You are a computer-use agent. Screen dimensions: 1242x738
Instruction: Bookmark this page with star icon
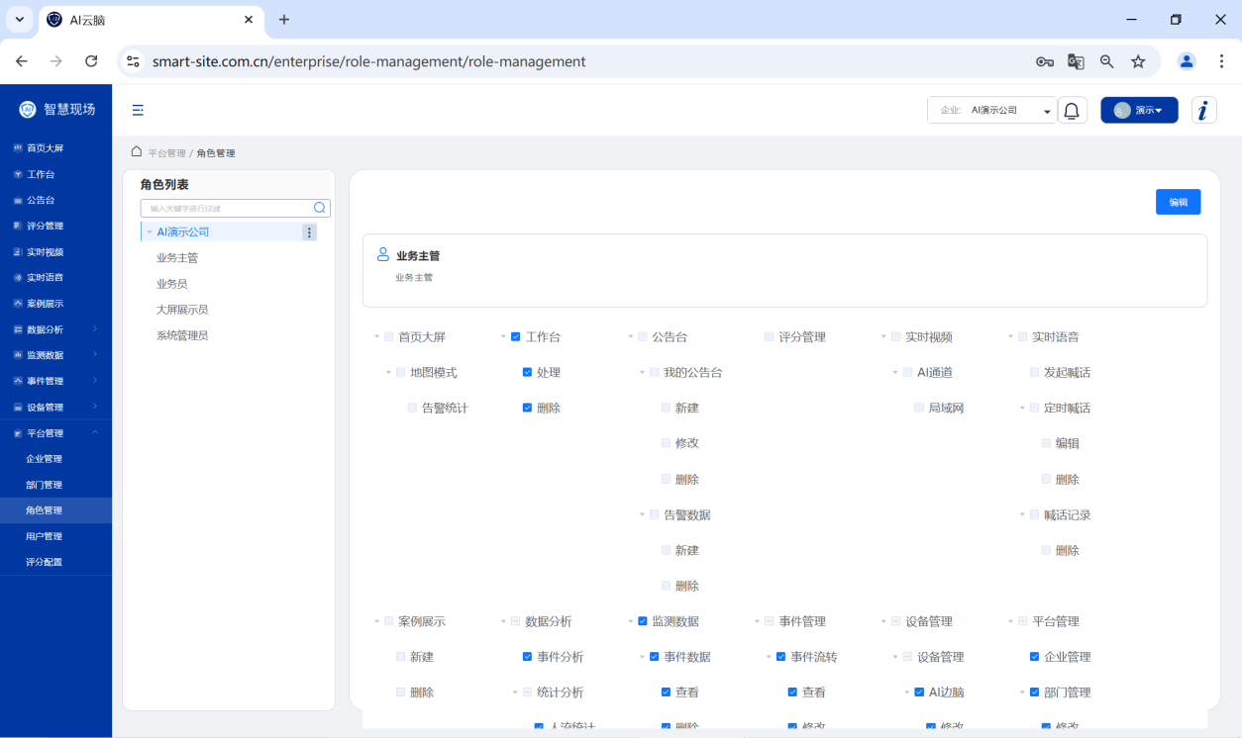point(1138,61)
